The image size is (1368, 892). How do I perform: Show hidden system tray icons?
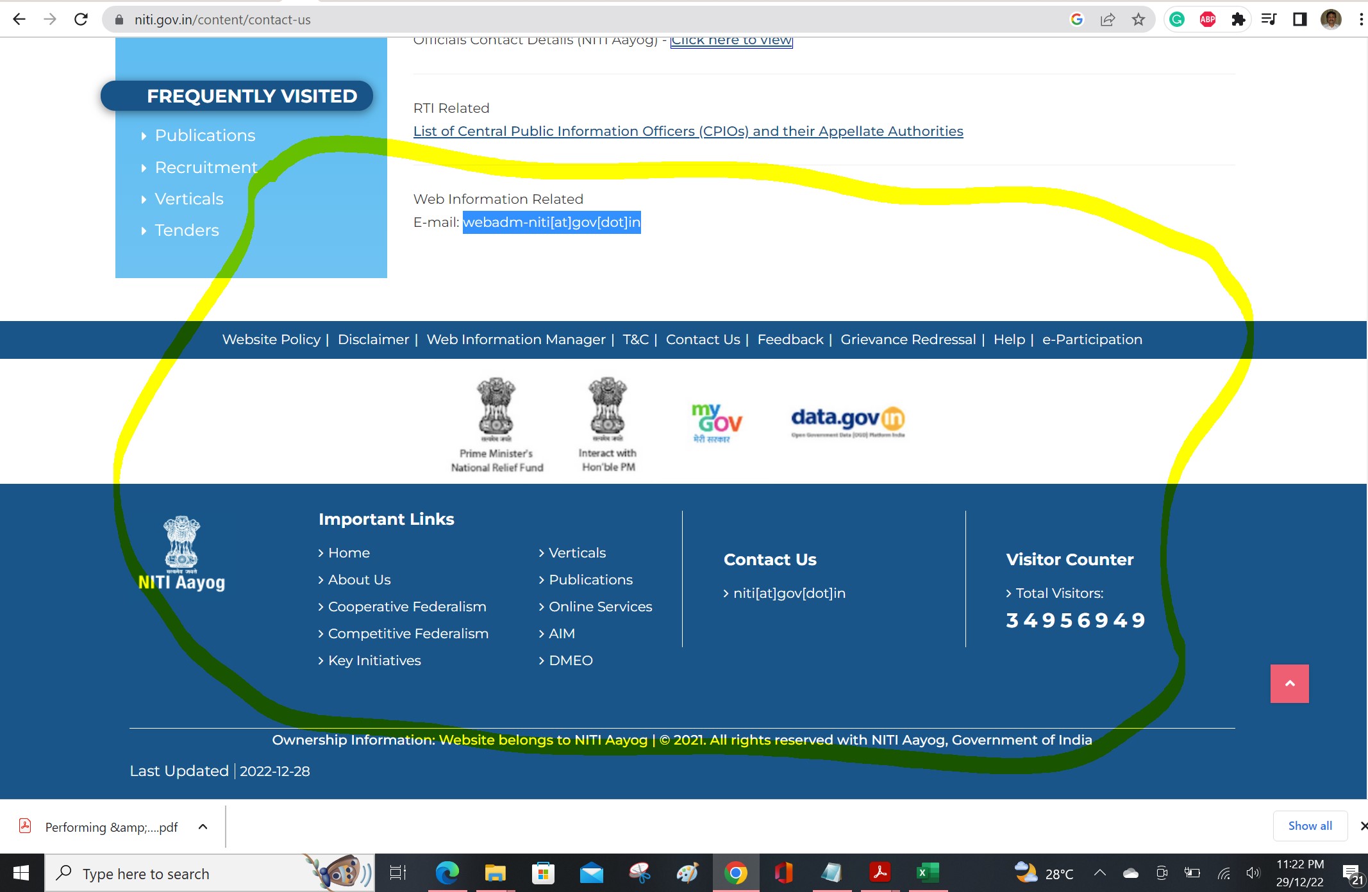pos(1100,873)
